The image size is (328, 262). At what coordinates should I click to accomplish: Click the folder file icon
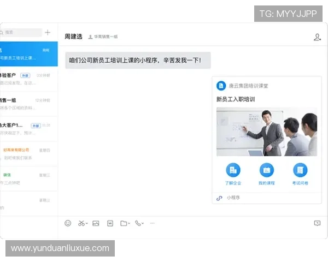pos(124,223)
